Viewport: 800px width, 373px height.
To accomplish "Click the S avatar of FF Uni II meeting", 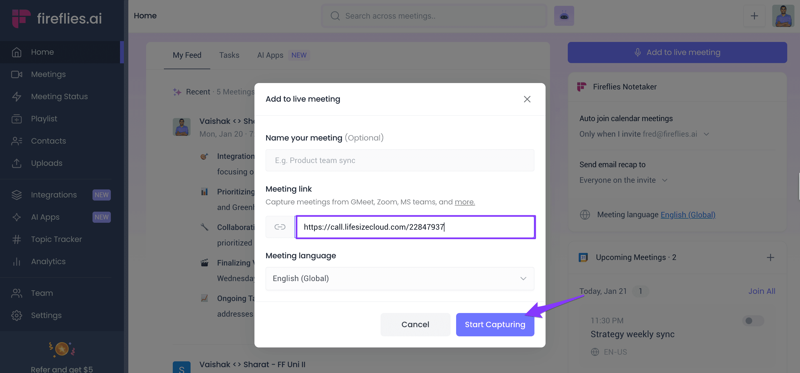I will [x=182, y=367].
